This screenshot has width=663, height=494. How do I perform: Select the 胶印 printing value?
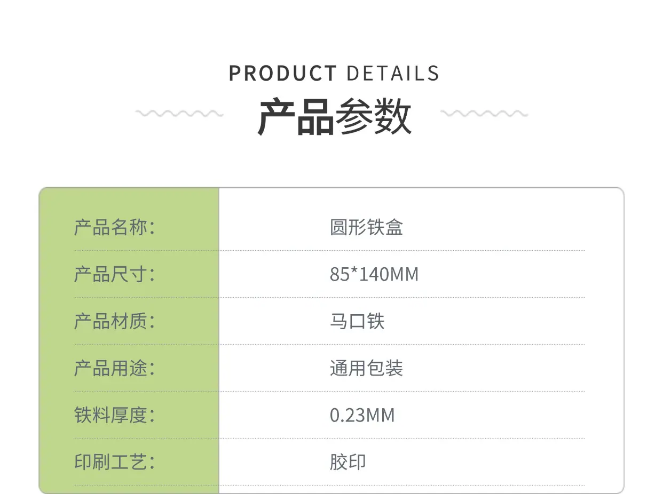click(348, 462)
